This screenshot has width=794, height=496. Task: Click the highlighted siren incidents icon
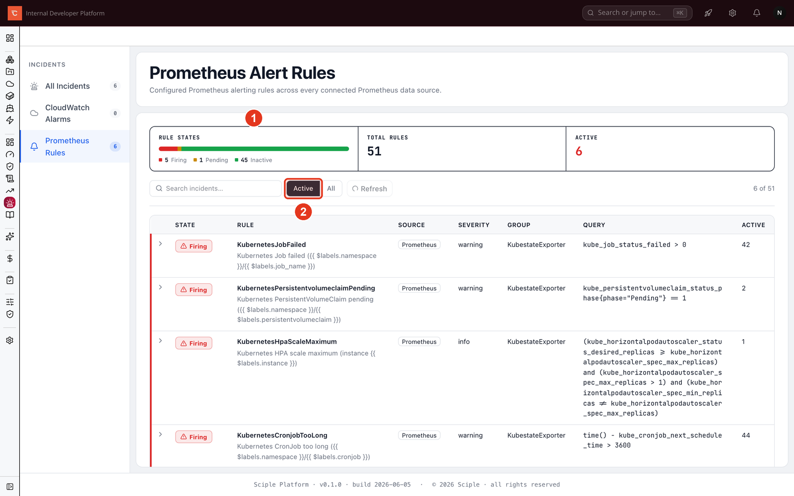[10, 203]
